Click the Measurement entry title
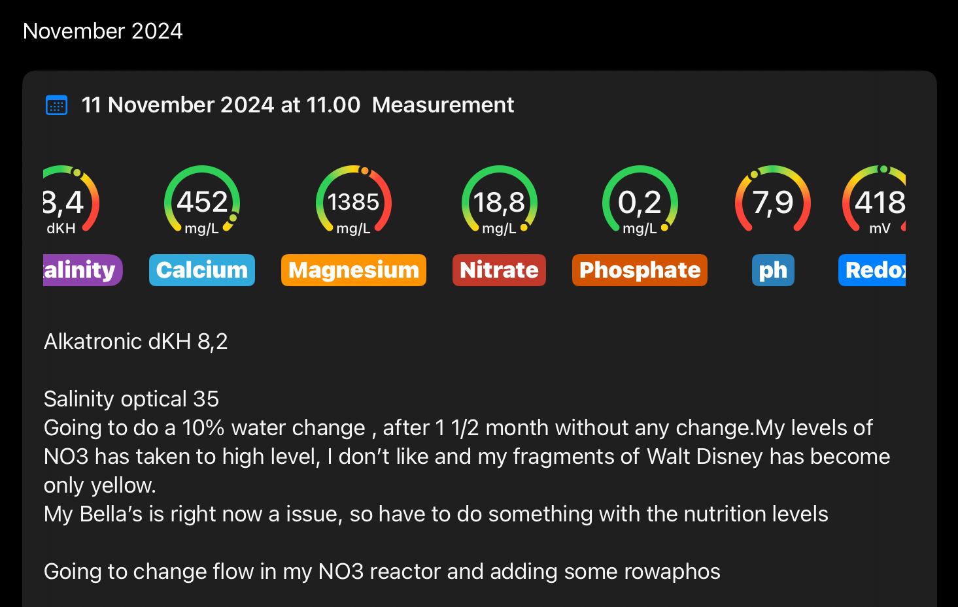The height and width of the screenshot is (607, 958). click(x=443, y=105)
